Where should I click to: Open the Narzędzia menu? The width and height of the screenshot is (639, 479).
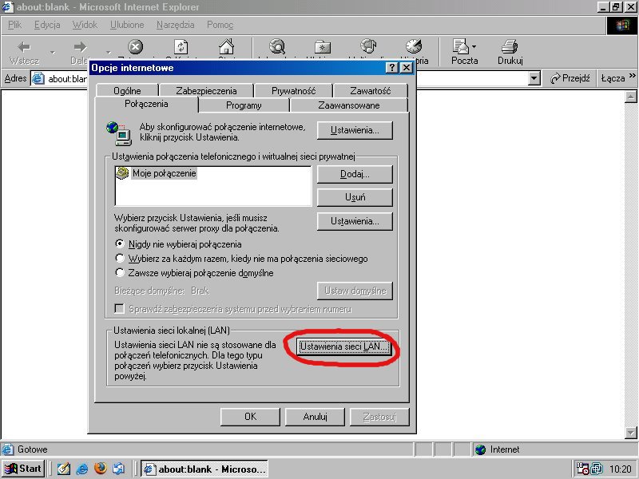175,25
